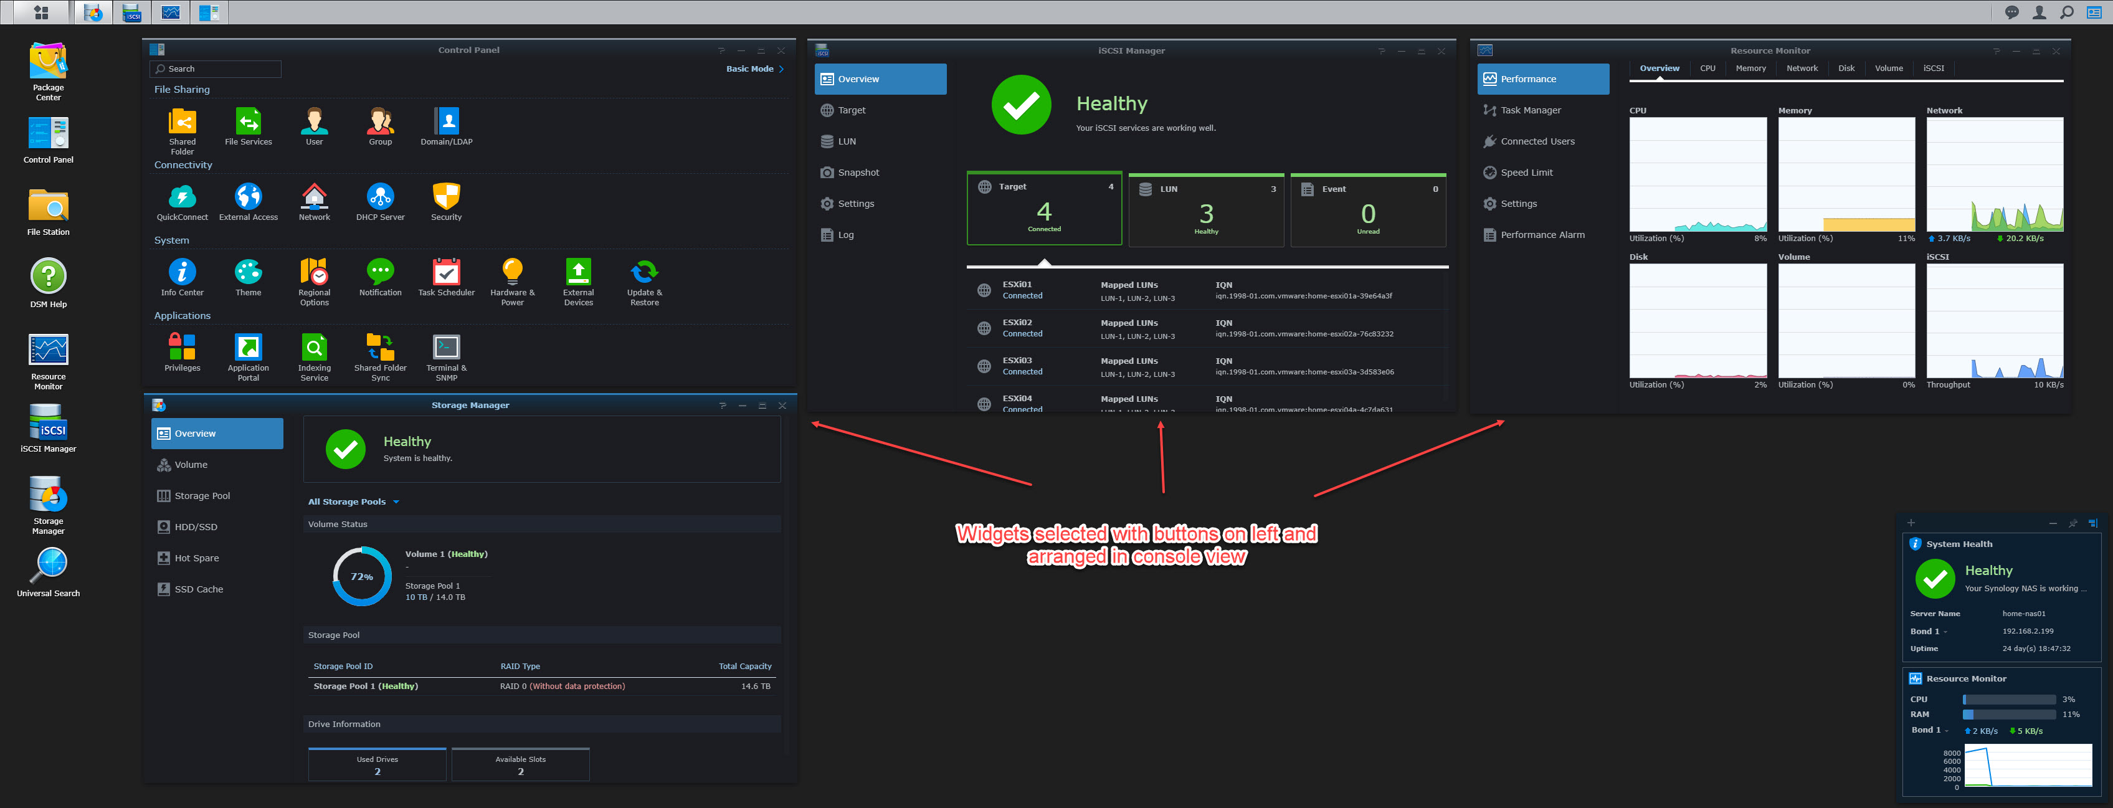This screenshot has height=808, width=2113.
Task: Select the LUN section in iSCSI Manager
Action: [x=847, y=142]
